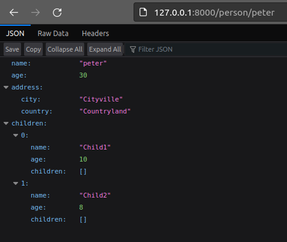Screen dimensions: 287x242
Task: Save the JSON output
Action: (x=12, y=49)
